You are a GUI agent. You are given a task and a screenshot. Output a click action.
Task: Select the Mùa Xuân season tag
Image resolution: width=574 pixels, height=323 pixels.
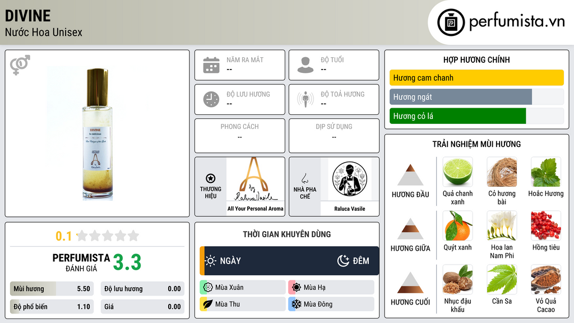pyautogui.click(x=243, y=288)
